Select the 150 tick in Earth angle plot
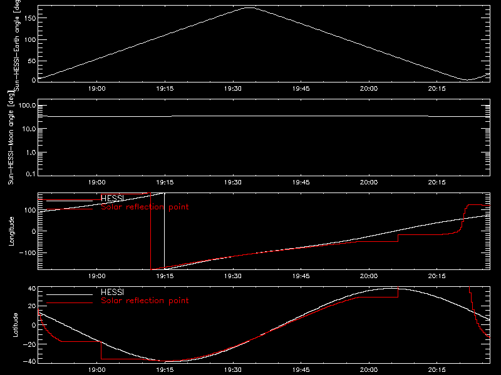 [x=29, y=18]
